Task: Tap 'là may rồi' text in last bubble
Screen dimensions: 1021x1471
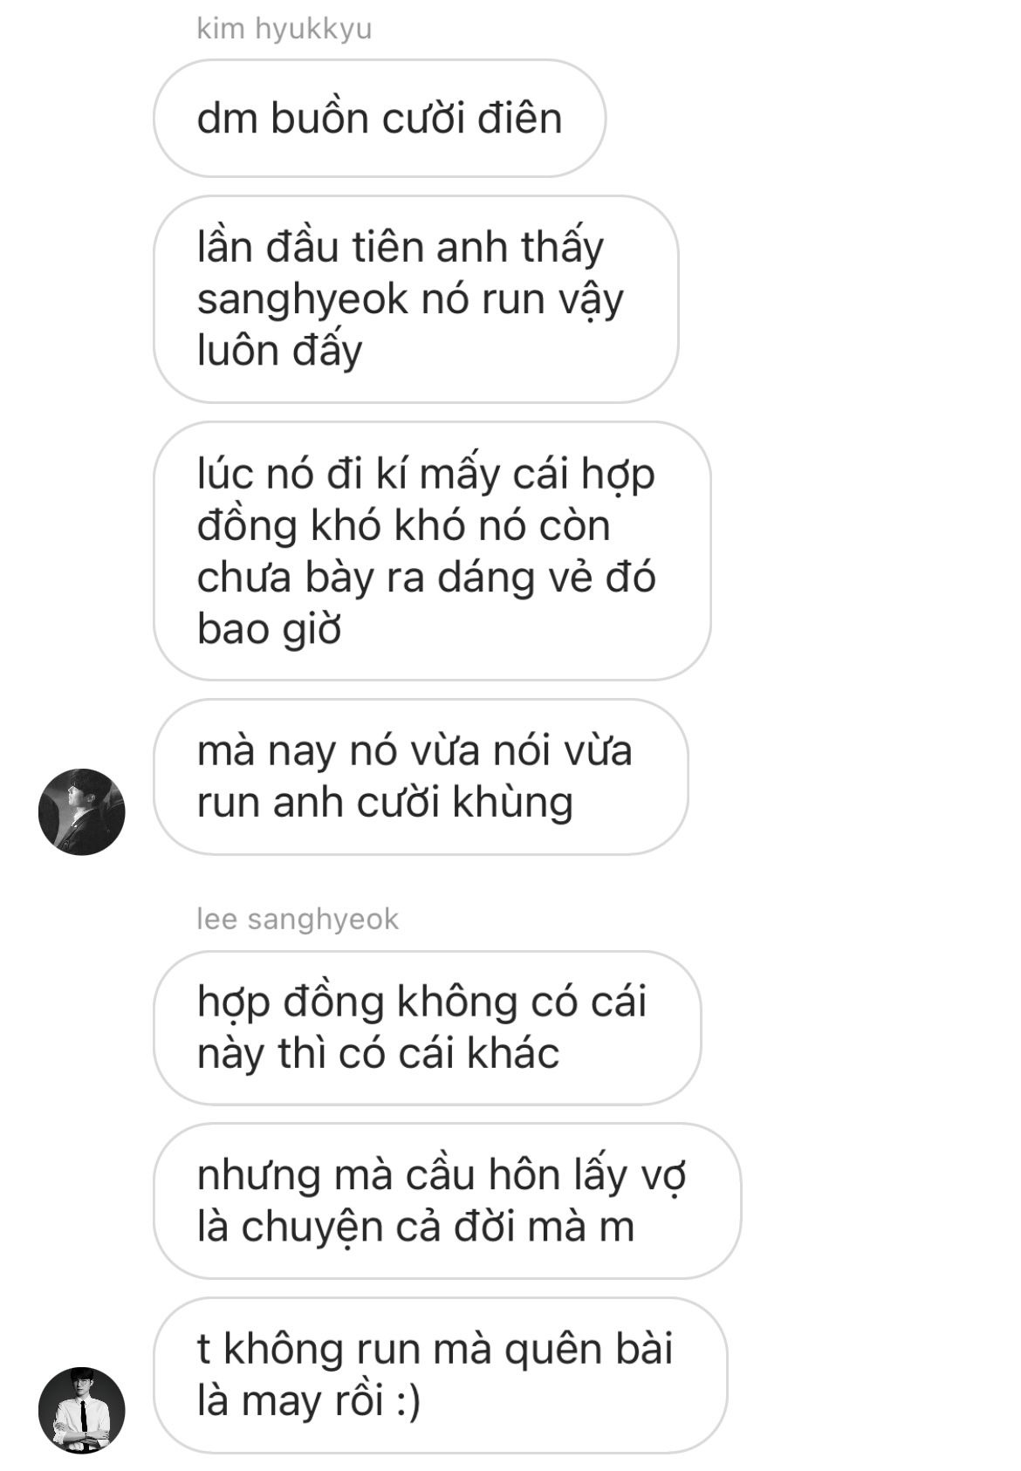Action: coord(291,1402)
